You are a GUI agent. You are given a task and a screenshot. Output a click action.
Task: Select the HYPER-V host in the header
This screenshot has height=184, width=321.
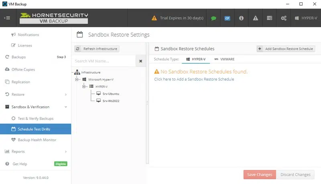306,18
